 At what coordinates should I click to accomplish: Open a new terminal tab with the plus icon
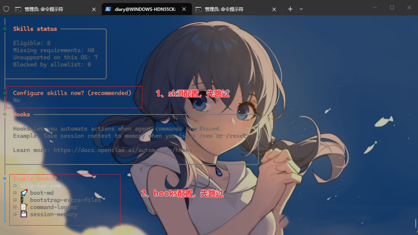point(290,9)
